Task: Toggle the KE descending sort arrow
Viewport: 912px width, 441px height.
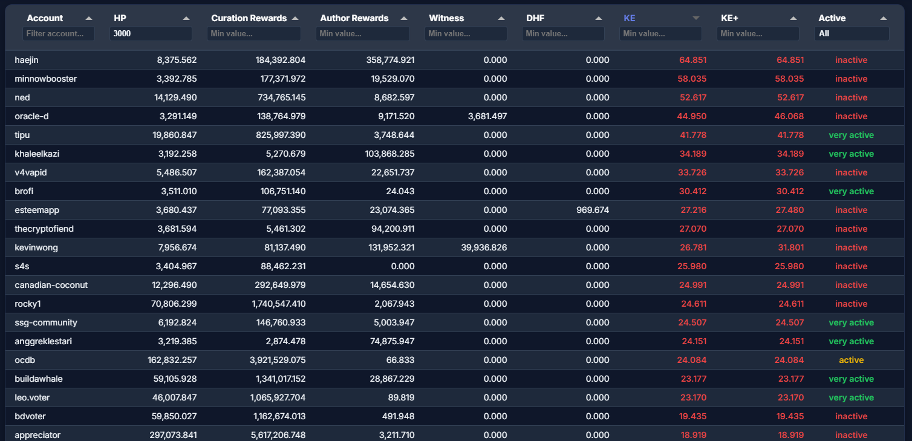Action: 696,18
